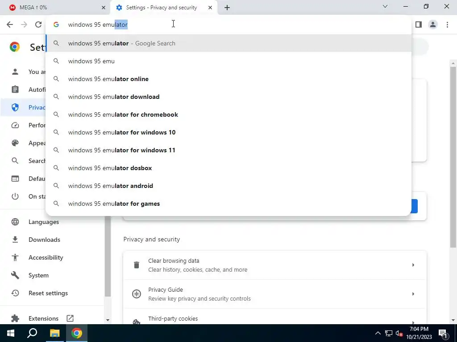Choose 'windows 95 emulator download' suggestion
The image size is (457, 342).
click(x=228, y=97)
